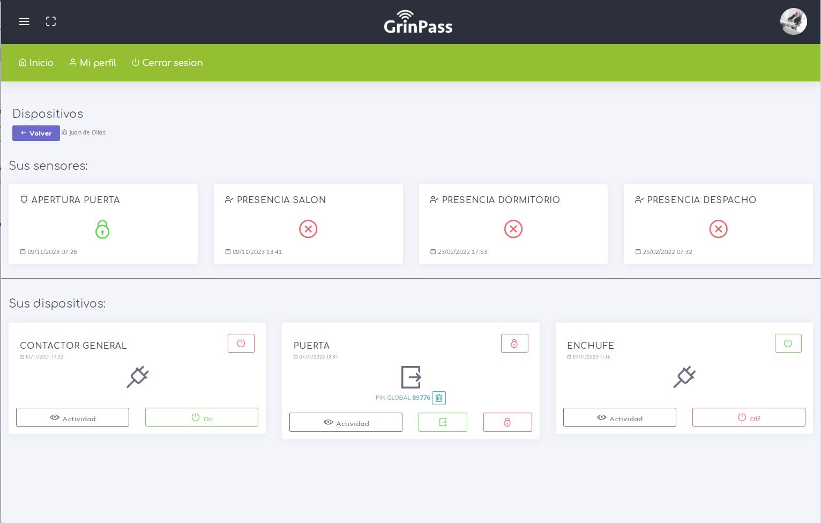The width and height of the screenshot is (821, 523).
Task: Open Mi perfil menu item
Action: click(93, 63)
